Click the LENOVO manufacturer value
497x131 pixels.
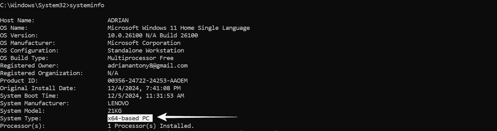point(118,103)
